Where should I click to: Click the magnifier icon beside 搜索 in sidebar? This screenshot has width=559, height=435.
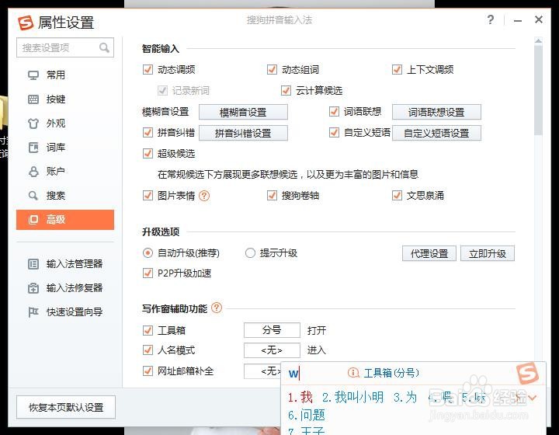pos(33,196)
